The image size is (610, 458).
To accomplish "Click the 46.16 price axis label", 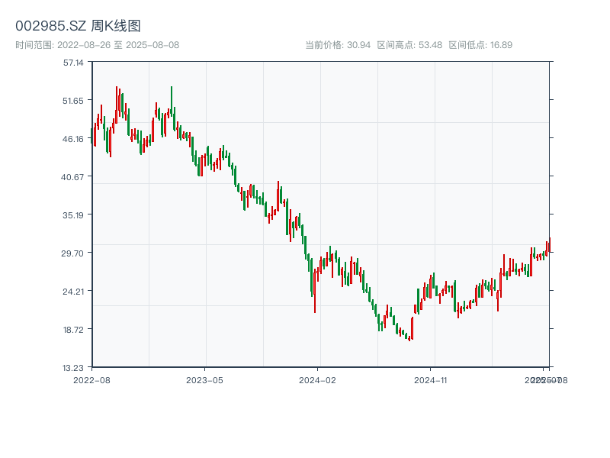I will tap(74, 139).
